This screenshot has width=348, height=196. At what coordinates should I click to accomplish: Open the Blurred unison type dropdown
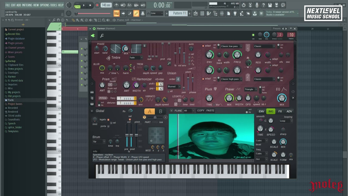174,87
